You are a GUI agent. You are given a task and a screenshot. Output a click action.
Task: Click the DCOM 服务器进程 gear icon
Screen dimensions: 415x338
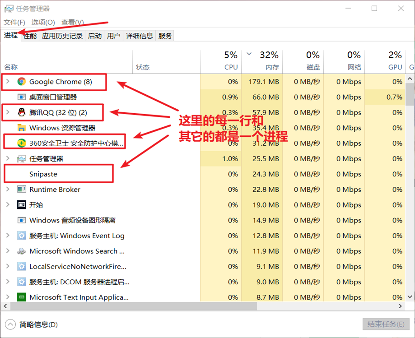pos(21,282)
